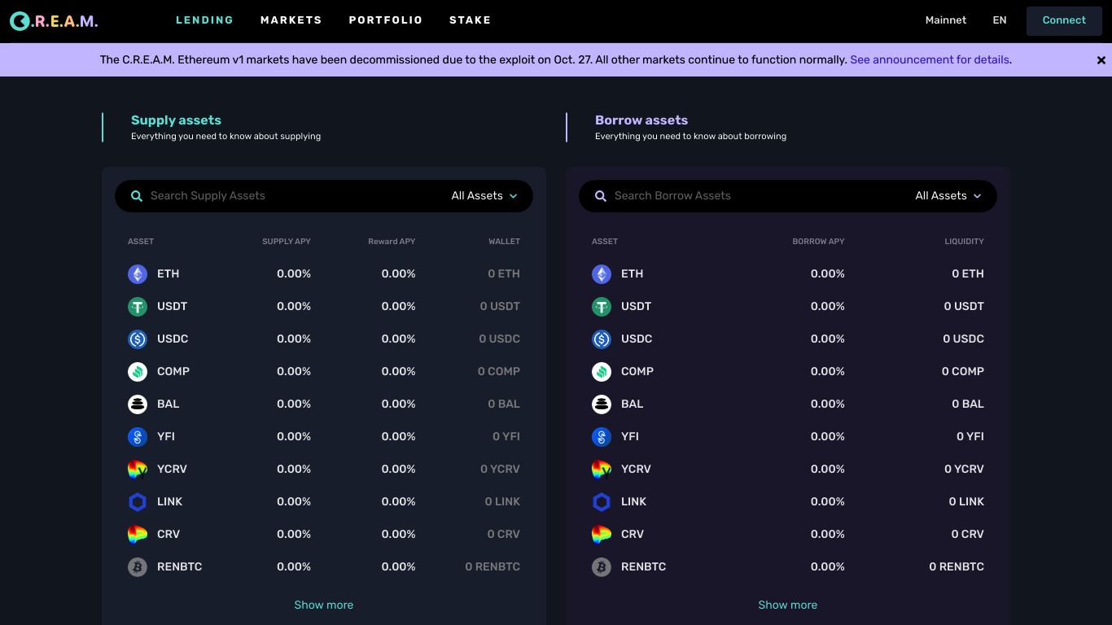Open the borrow All Assets dropdown
This screenshot has height=625, width=1112.
[948, 196]
